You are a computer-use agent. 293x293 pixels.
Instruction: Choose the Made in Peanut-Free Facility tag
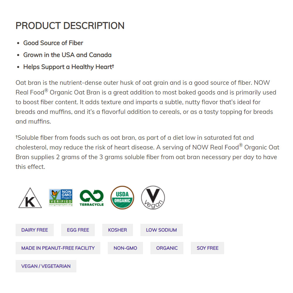(x=58, y=248)
